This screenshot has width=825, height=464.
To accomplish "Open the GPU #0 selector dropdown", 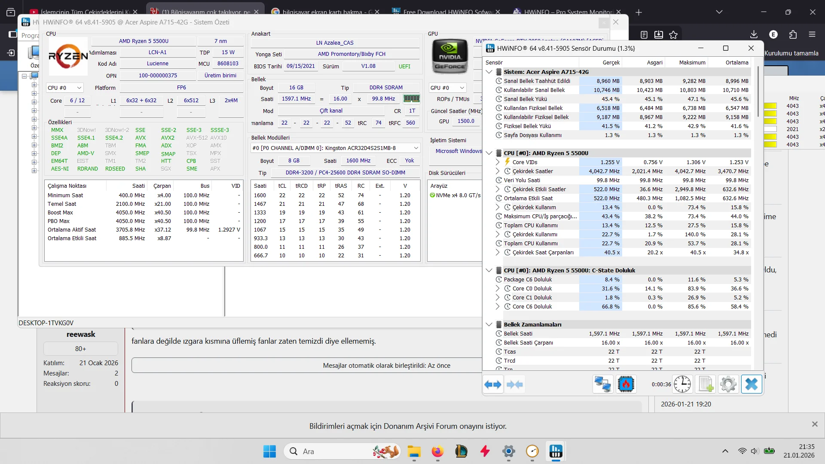I will click(447, 88).
